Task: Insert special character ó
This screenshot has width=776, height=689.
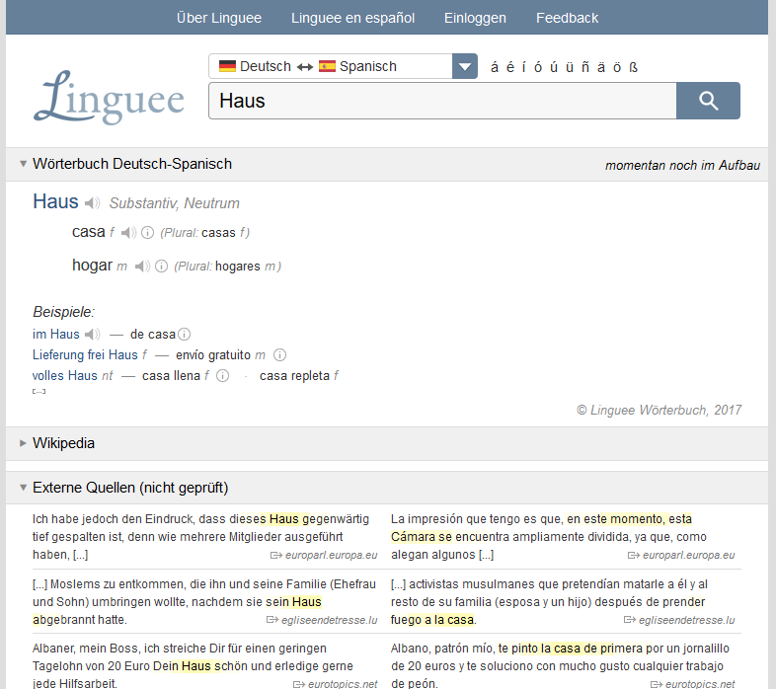Action: coord(538,67)
